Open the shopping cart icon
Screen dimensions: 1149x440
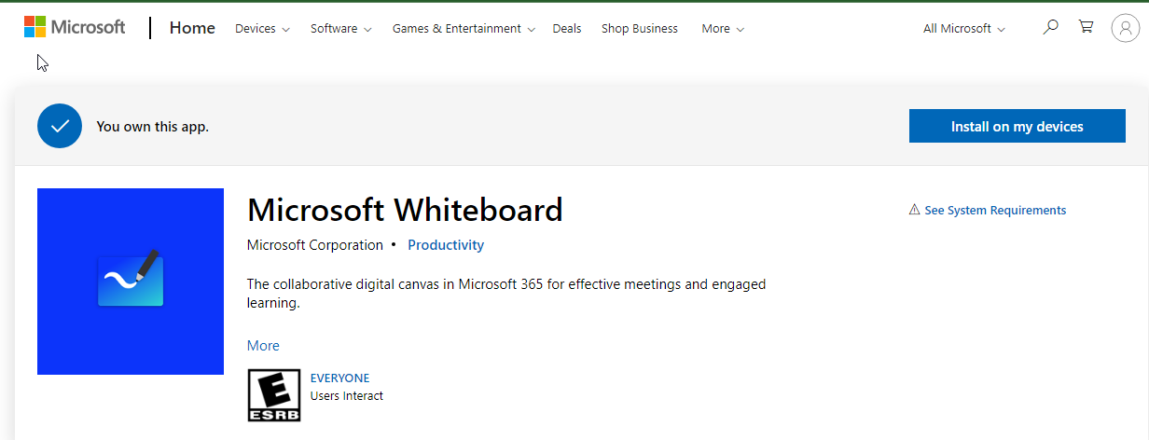[x=1086, y=27]
